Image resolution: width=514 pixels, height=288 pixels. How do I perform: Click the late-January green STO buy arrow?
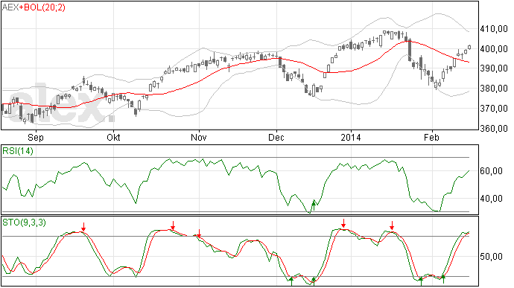421,281
